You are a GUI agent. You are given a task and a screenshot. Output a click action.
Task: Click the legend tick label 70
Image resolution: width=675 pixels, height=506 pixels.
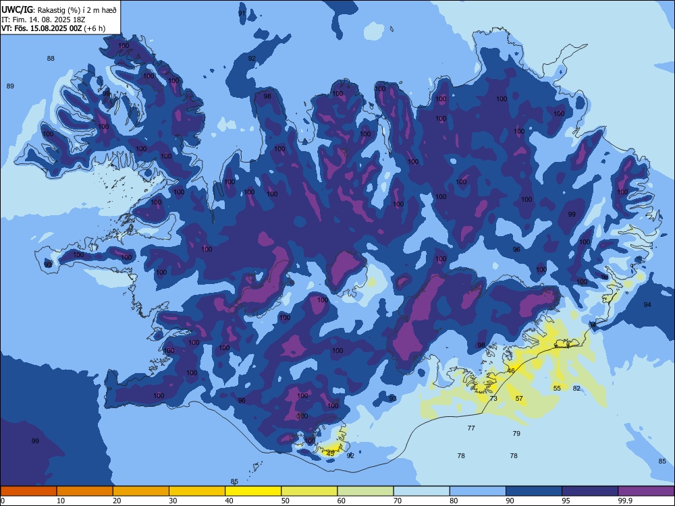coord(398,501)
